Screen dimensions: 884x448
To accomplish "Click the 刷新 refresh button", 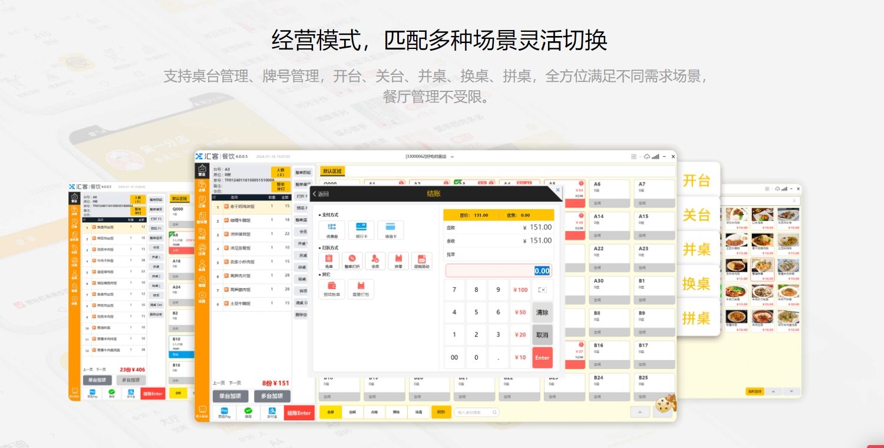I will point(441,412).
